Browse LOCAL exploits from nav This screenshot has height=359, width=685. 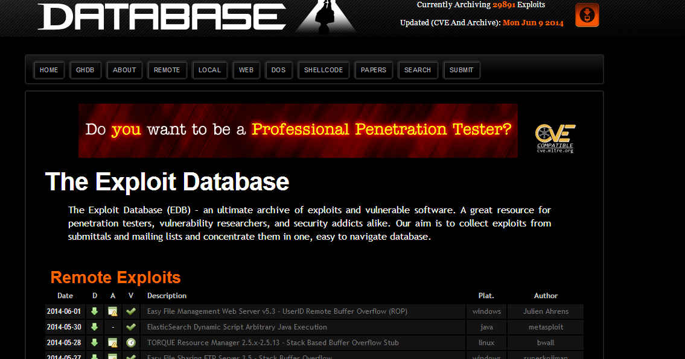tap(209, 70)
